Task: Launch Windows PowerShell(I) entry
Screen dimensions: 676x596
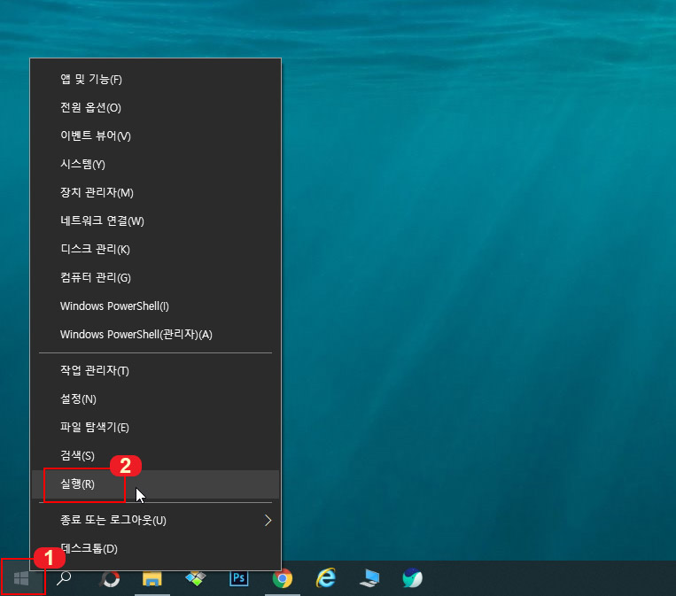Action: click(155, 306)
